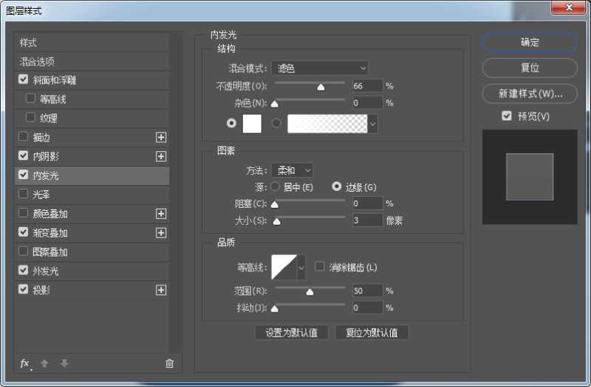Open the gradient picker dropdown arrow
591x387 pixels.
point(372,124)
